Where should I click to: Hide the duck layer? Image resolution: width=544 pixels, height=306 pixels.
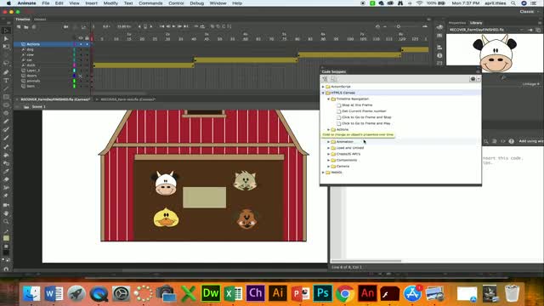pos(81,65)
